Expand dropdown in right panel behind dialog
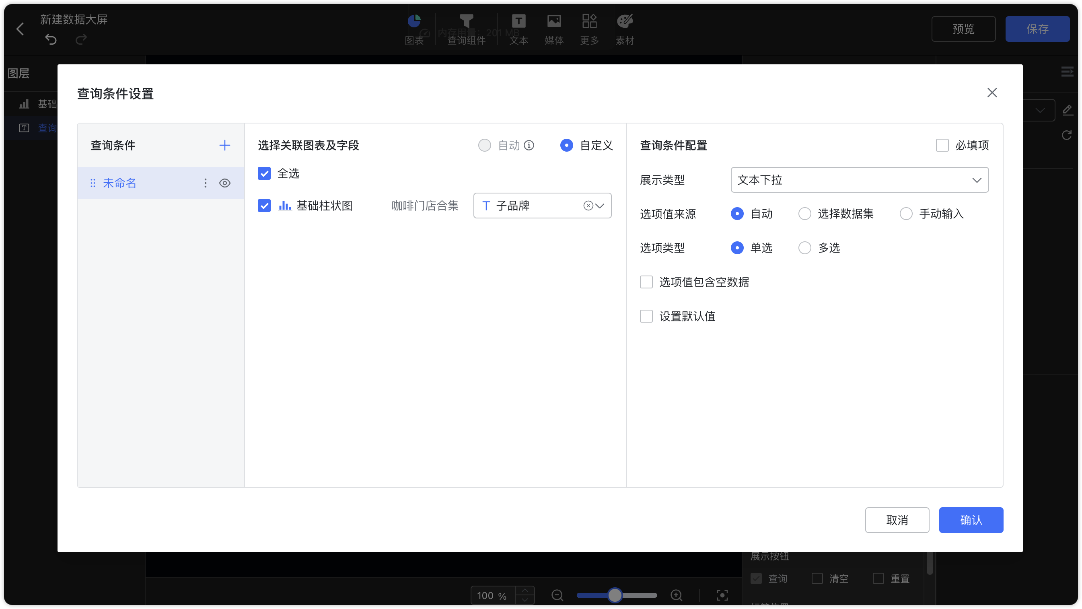The width and height of the screenshot is (1082, 609). (x=1040, y=111)
